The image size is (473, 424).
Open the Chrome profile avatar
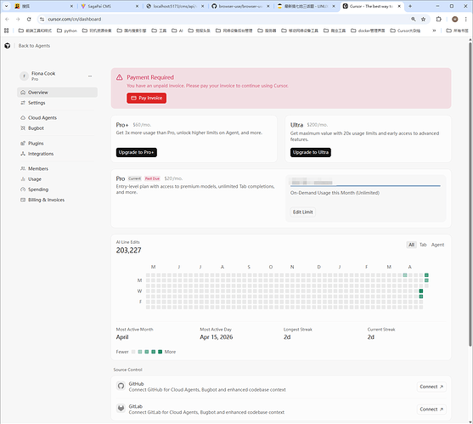coord(455,19)
